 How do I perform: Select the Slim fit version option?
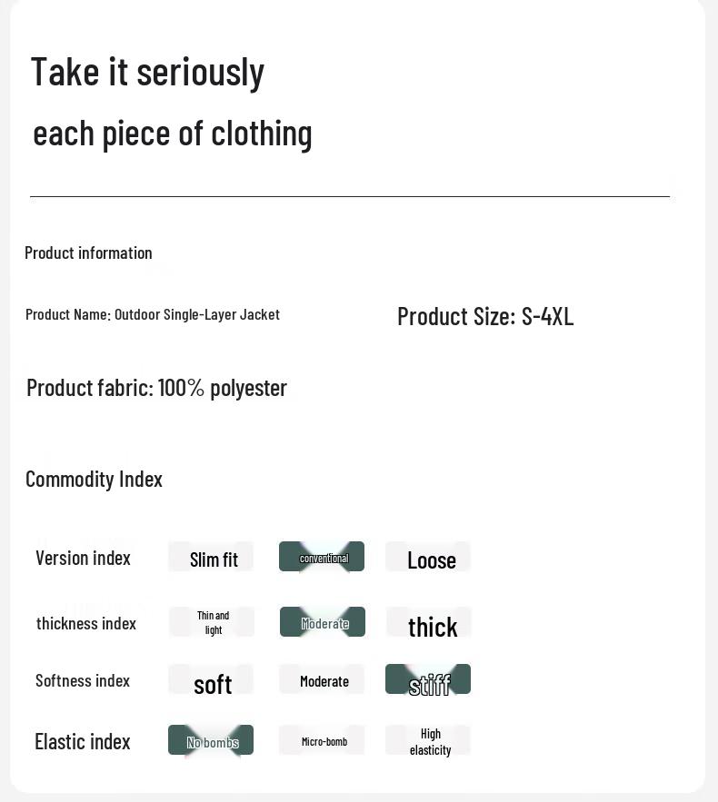click(211, 558)
